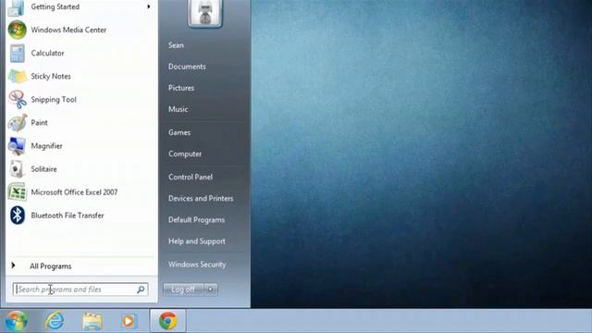
Task: Open Windows Explorer folder on taskbar
Action: pyautogui.click(x=92, y=322)
